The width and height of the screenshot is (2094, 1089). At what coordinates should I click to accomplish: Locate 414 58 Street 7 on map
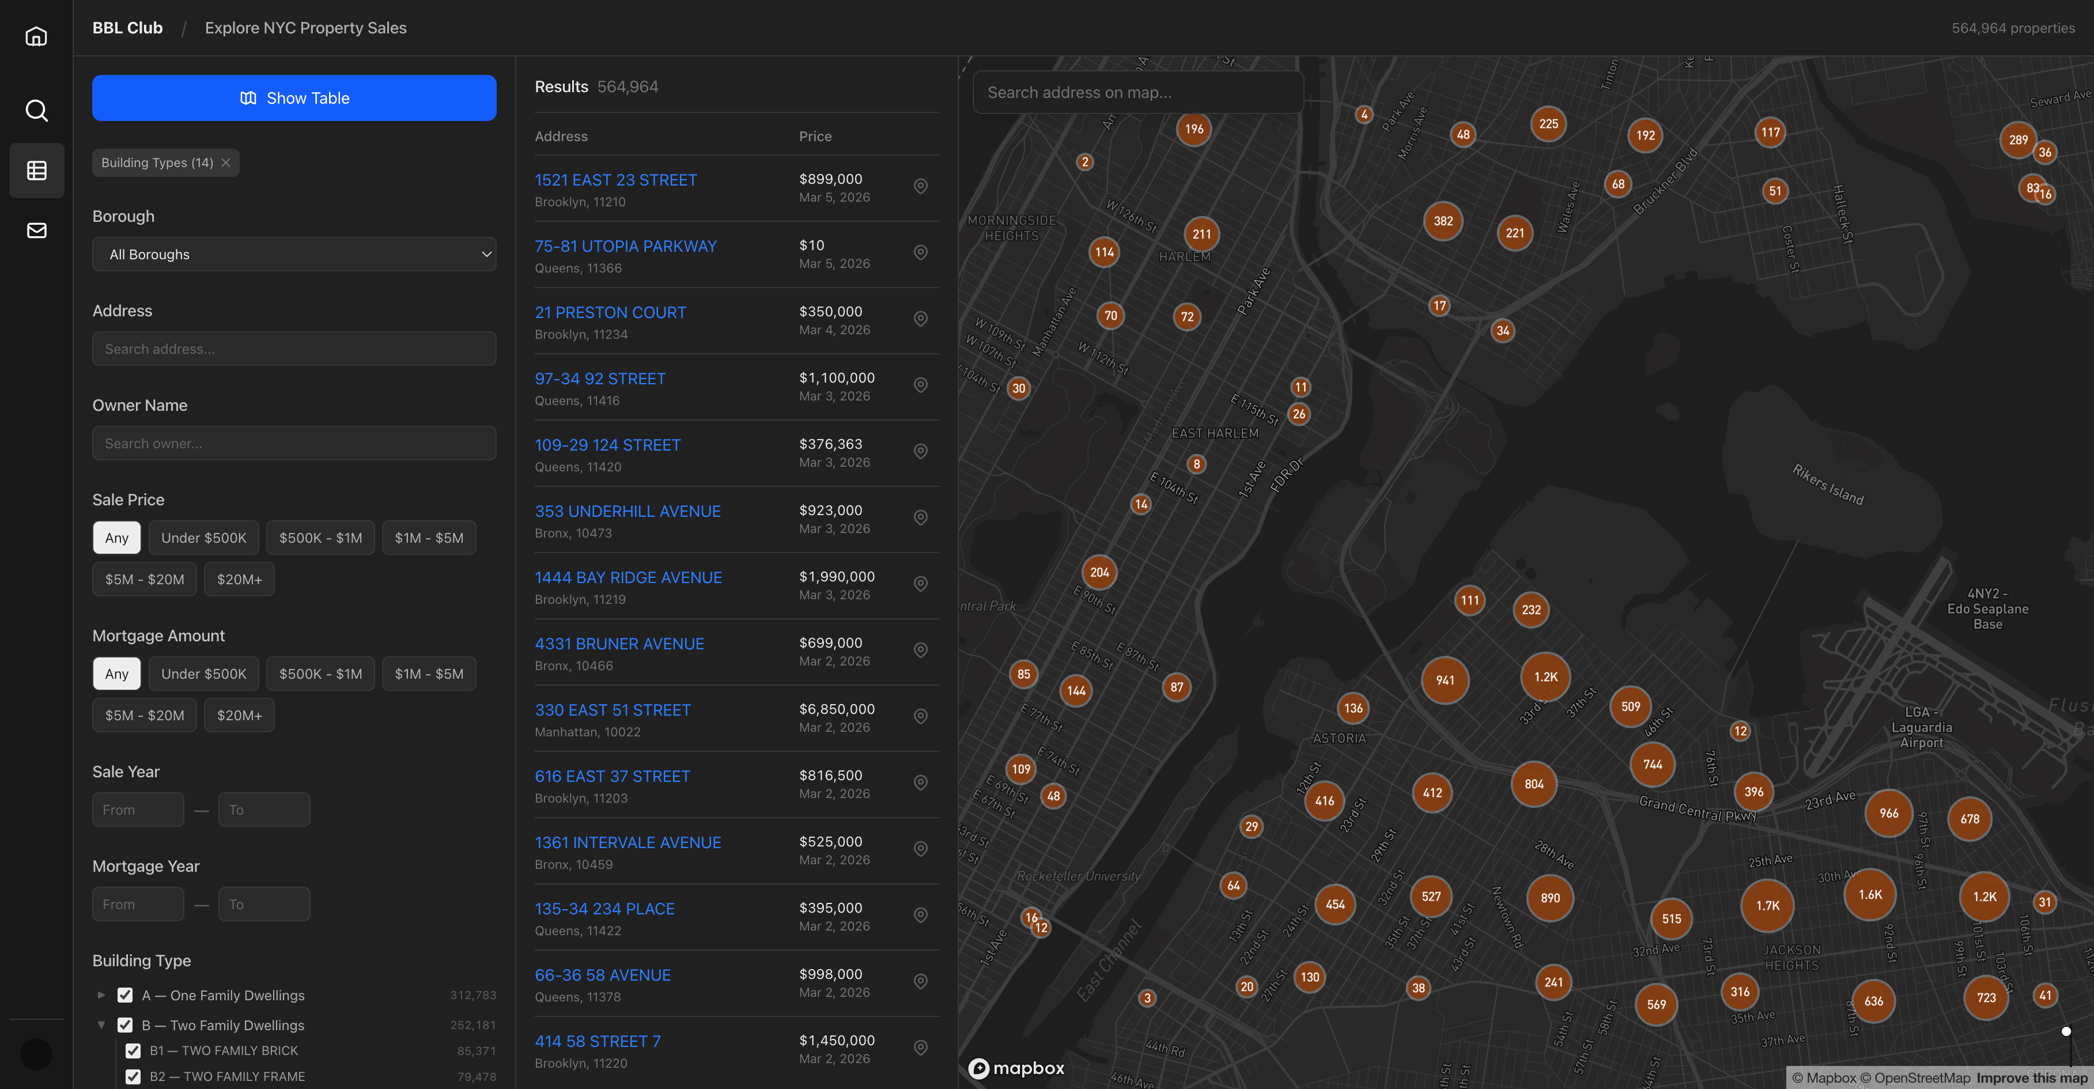pyautogui.click(x=920, y=1048)
